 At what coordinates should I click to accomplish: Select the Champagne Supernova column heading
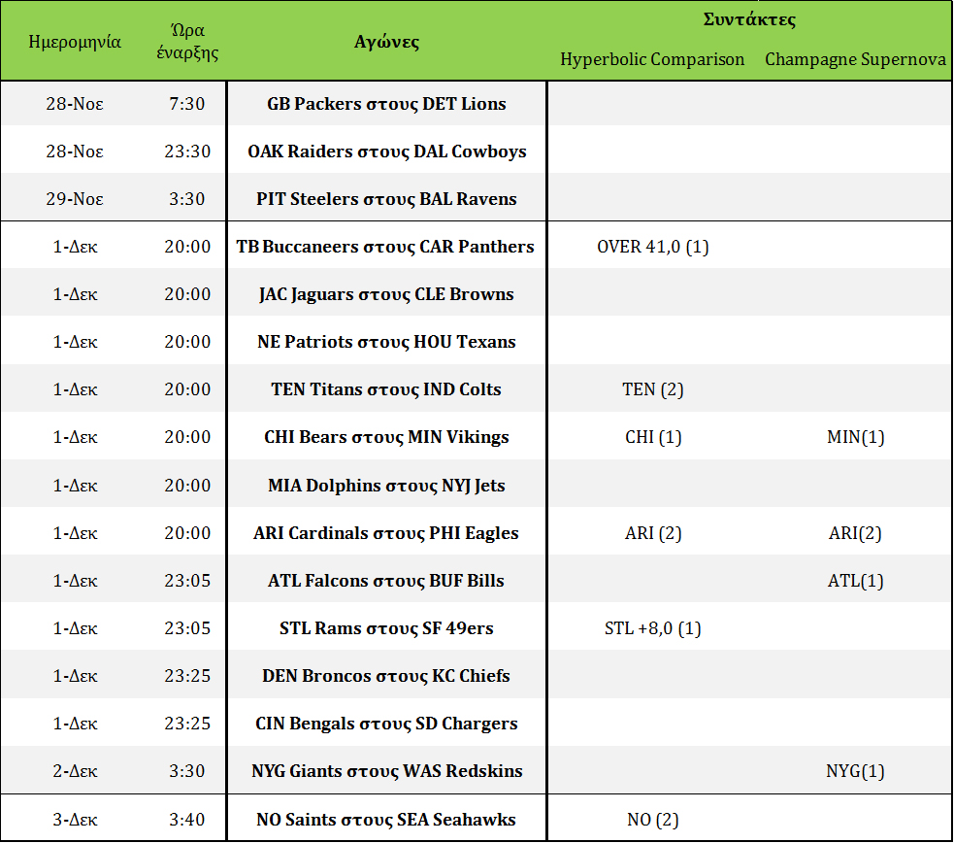855,59
